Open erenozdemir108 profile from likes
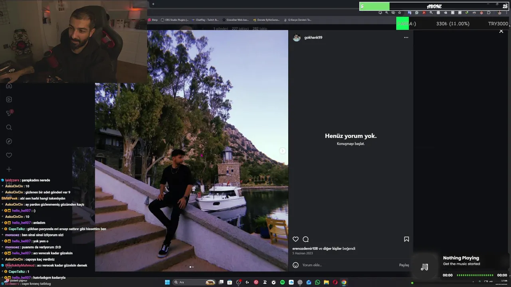511x287 pixels. point(305,248)
